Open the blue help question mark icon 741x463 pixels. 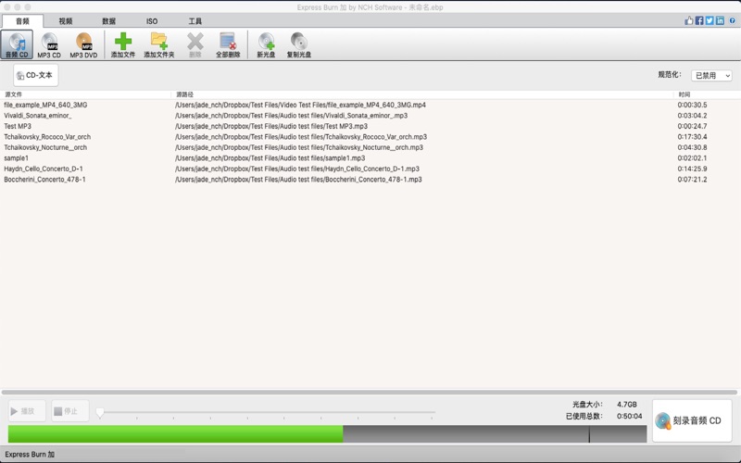point(733,20)
